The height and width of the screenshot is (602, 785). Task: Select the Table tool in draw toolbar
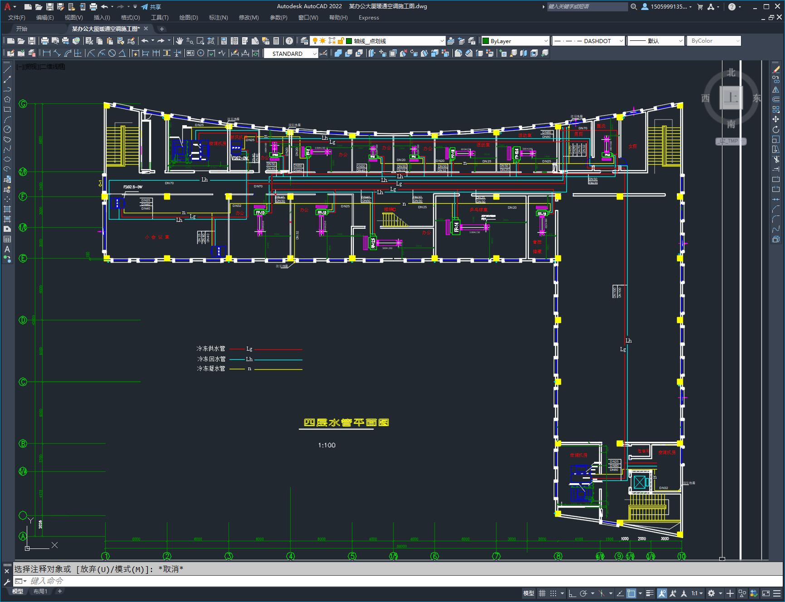(7, 239)
